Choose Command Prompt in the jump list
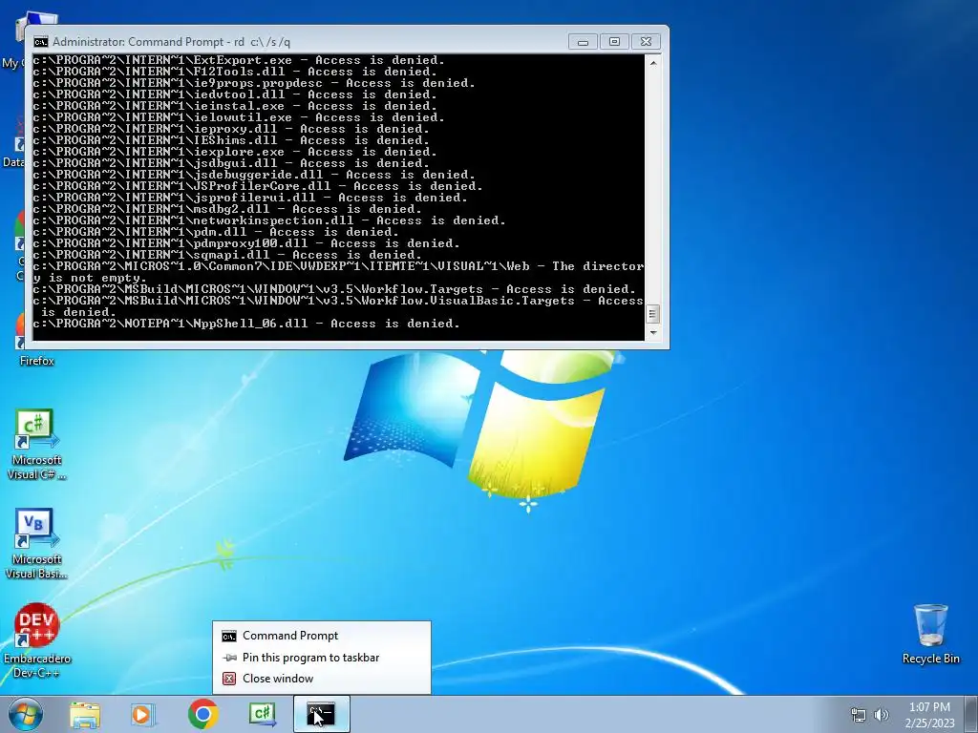This screenshot has height=733, width=978. pos(321,635)
